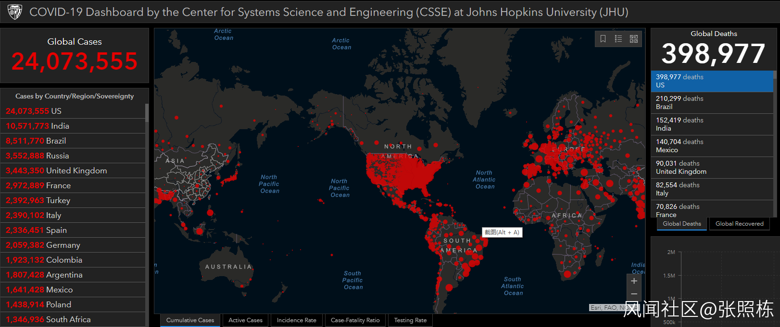Select India in cases list

[x=73, y=126]
